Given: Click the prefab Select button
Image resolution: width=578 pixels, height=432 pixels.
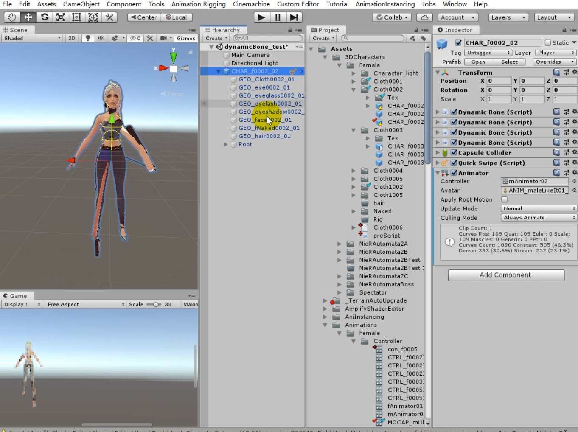Looking at the screenshot, I should pyautogui.click(x=509, y=62).
